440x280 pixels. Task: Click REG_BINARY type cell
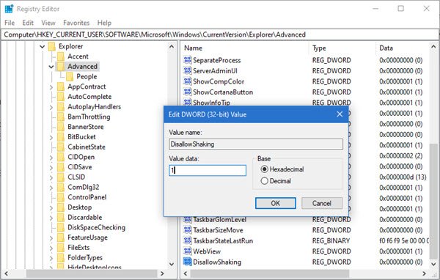[331, 240]
